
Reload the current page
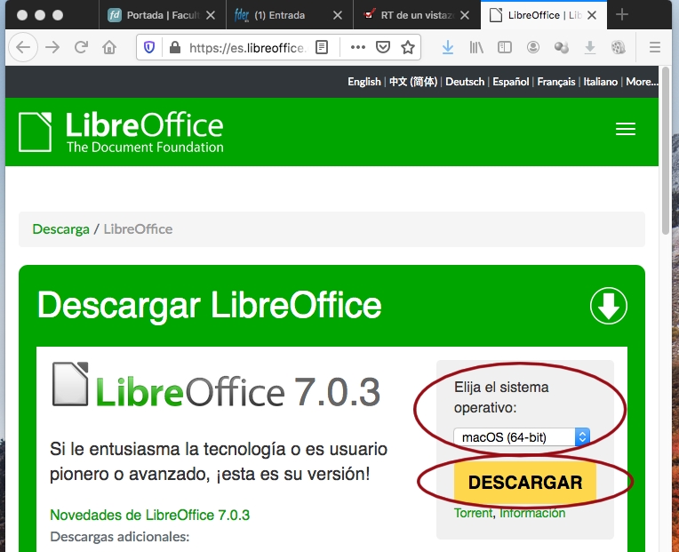[x=81, y=48]
